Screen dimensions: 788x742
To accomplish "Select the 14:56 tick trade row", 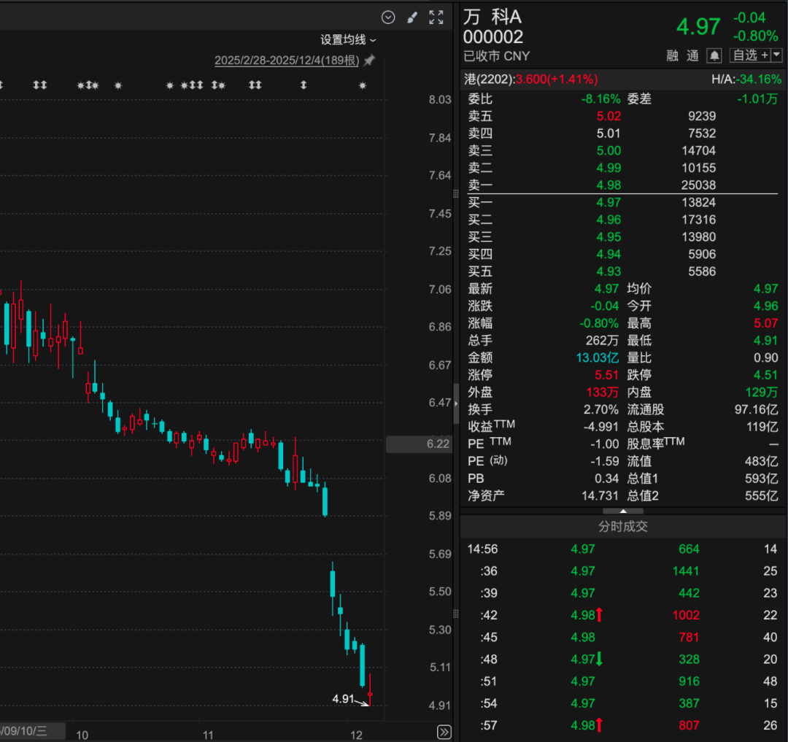I will click(x=622, y=549).
